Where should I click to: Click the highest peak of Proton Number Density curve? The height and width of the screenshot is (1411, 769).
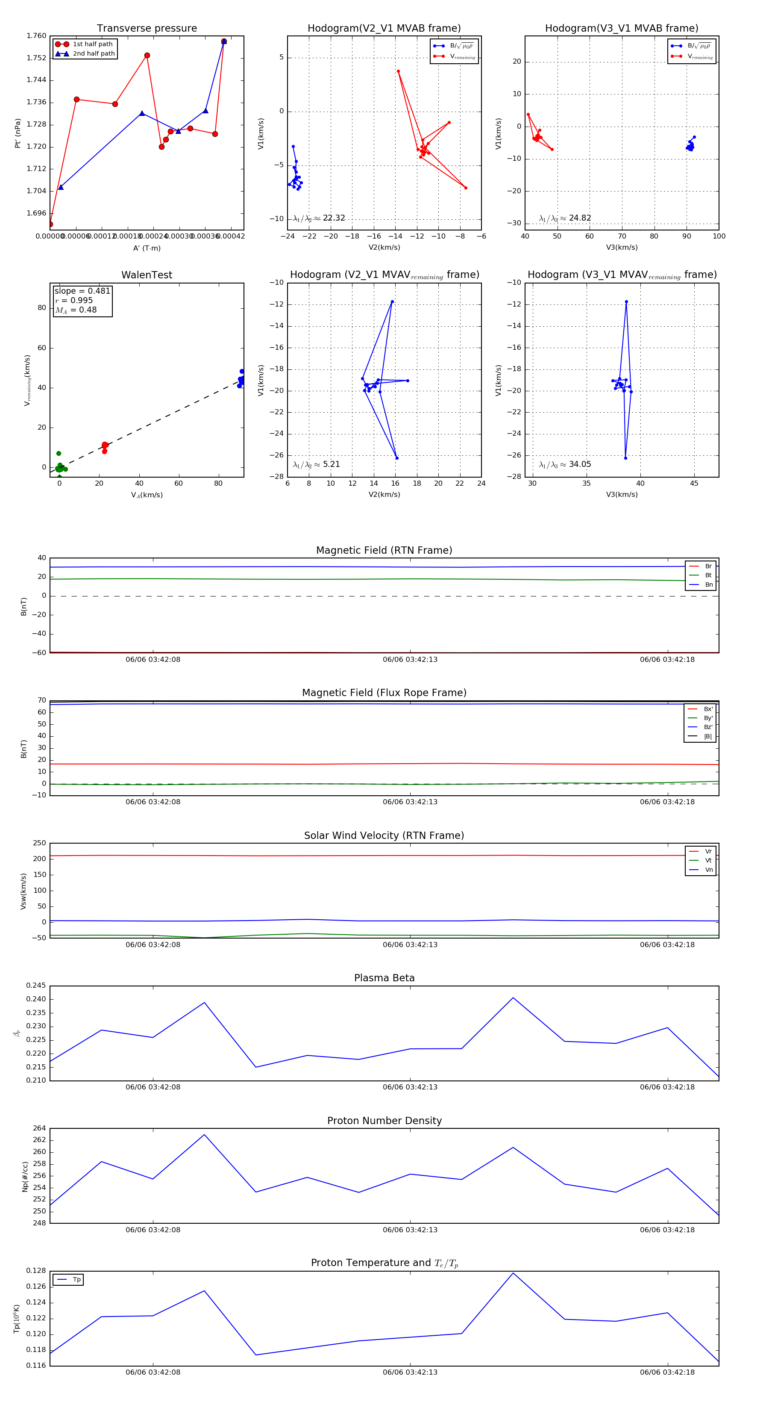(x=204, y=1134)
